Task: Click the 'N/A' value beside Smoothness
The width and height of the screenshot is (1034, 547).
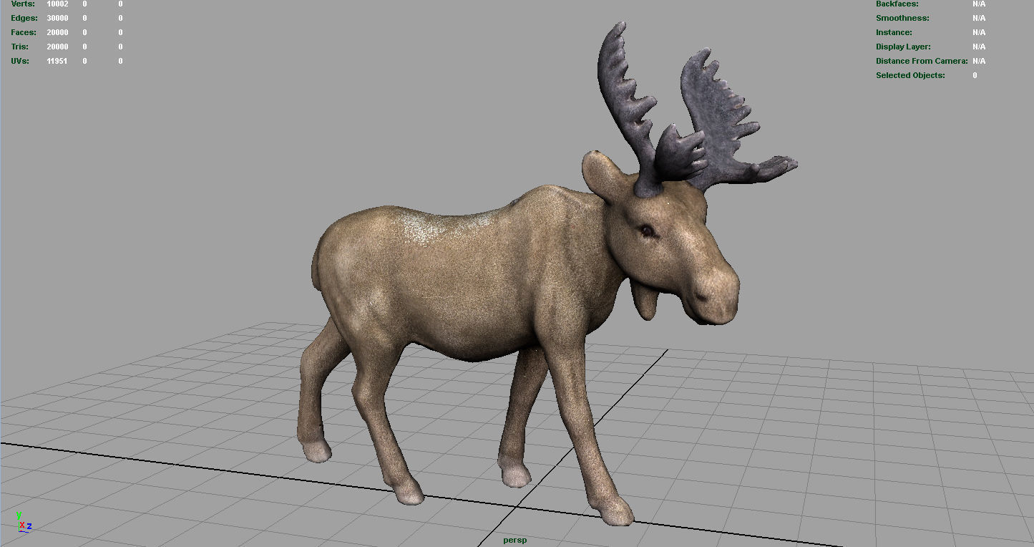Action: [x=979, y=18]
